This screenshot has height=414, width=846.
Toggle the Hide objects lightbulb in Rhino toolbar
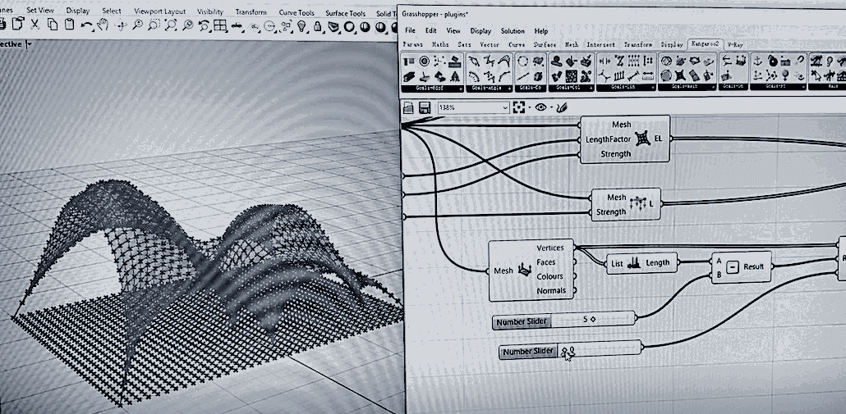[x=301, y=25]
